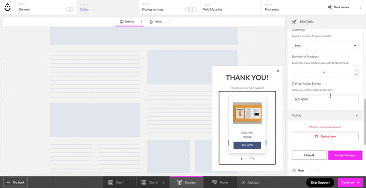Open Desktop preview options kebab menu
The image size is (366, 188).
[141, 21]
